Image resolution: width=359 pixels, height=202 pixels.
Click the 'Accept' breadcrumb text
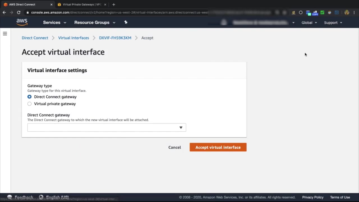147,38
